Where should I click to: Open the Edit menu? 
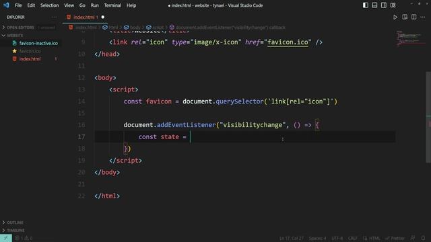pyautogui.click(x=31, y=5)
